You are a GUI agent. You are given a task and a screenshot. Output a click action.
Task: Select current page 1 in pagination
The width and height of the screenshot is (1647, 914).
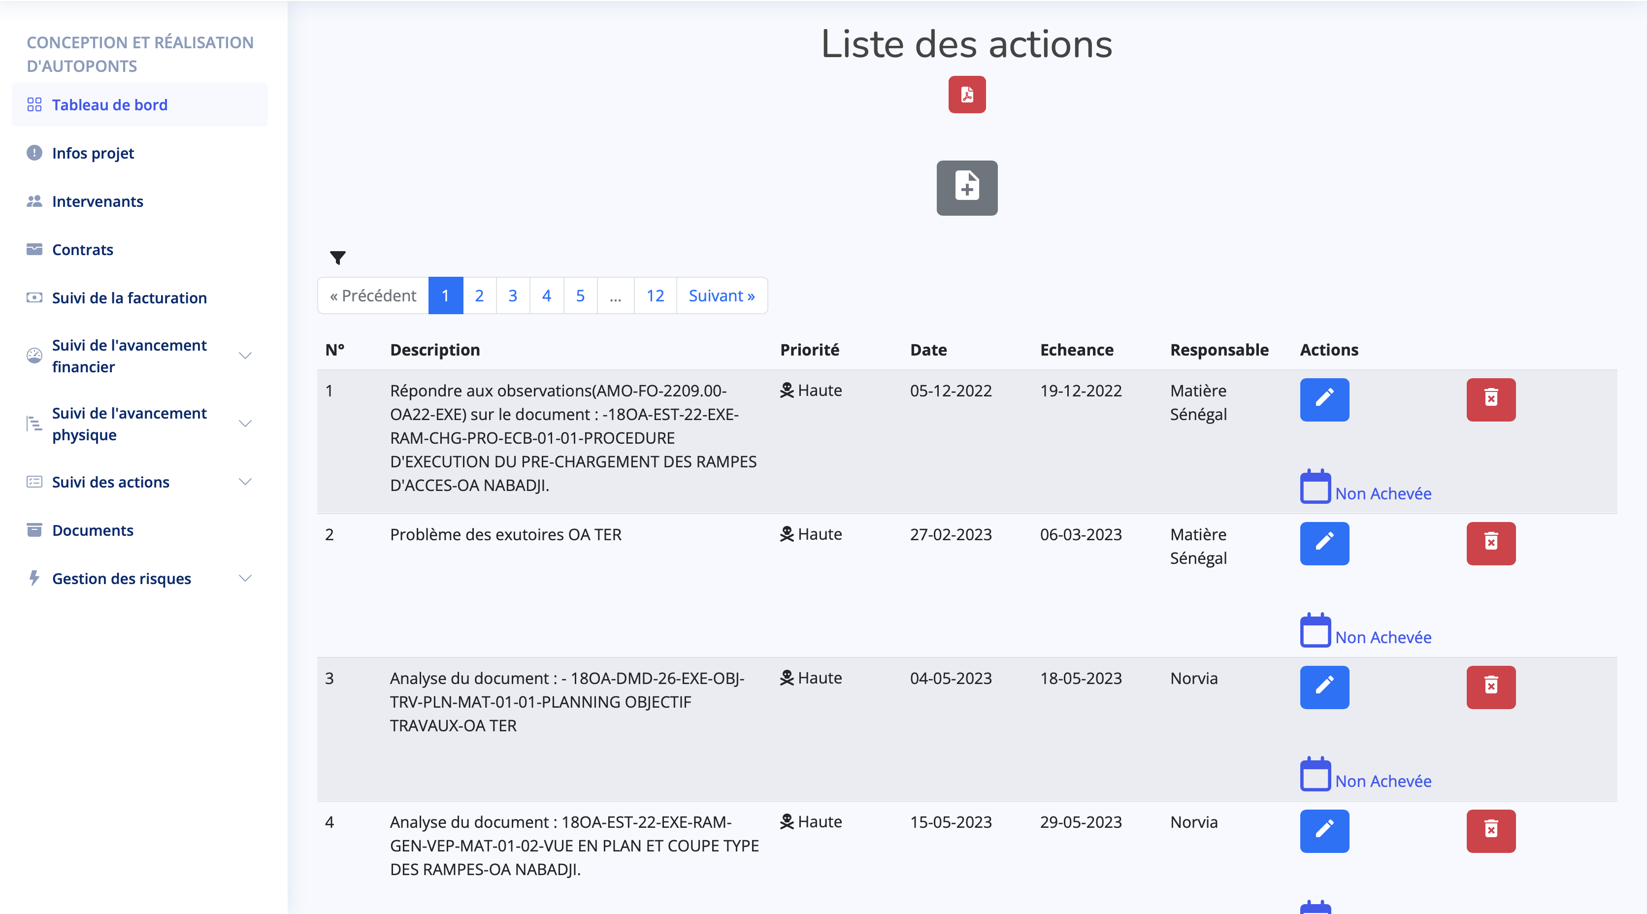point(446,295)
